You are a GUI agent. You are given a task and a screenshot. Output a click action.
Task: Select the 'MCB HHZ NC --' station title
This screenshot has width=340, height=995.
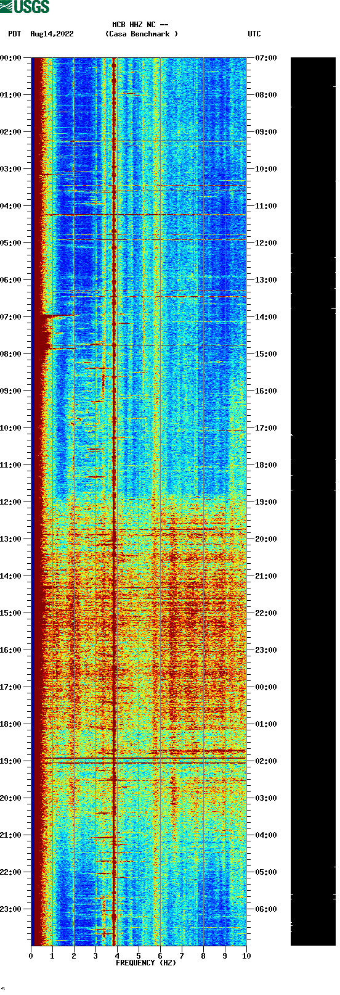point(140,25)
